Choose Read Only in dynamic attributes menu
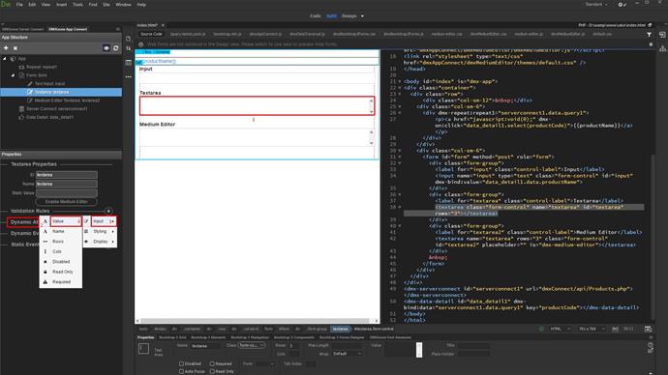Screen dimensions: 668x375 (x=60, y=272)
